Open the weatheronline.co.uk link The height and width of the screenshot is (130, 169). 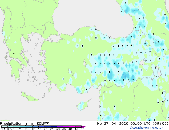[147, 128]
